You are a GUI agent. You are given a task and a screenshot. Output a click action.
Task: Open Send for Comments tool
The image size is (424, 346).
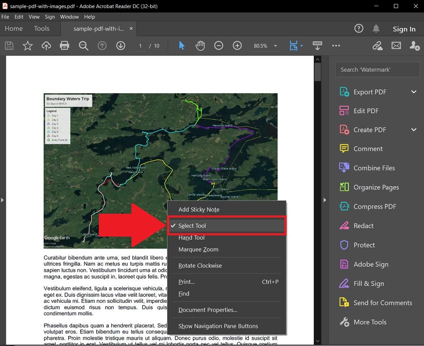[376, 302]
